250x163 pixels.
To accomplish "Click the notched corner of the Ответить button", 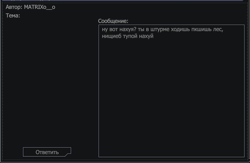I will (68, 155).
